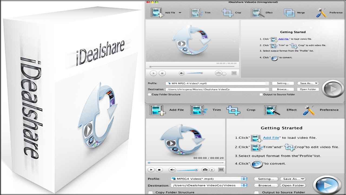Image resolution: width=346 pixels, height=195 pixels.
Task: Click Browse... button in lower window
Action: point(266,186)
